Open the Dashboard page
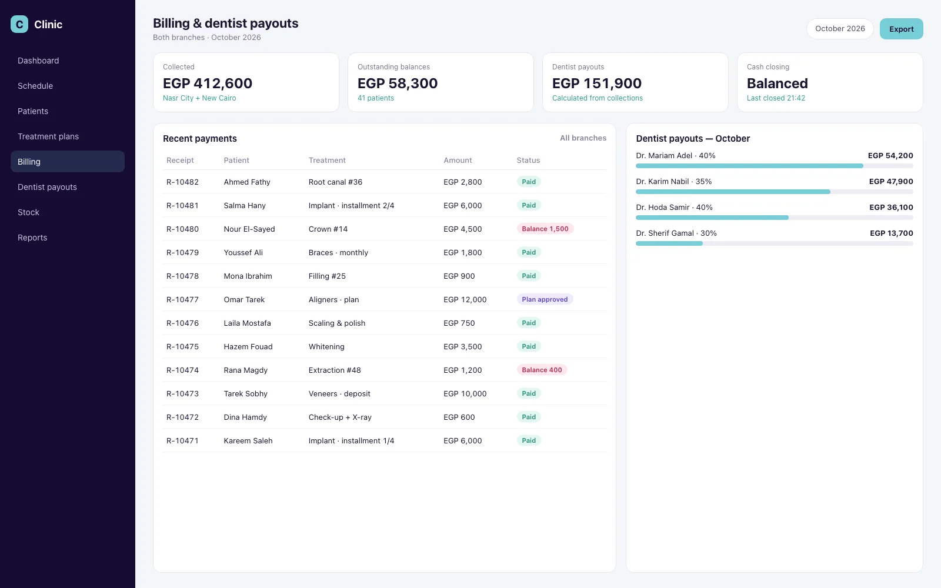Viewport: 941px width, 588px height. click(68, 61)
